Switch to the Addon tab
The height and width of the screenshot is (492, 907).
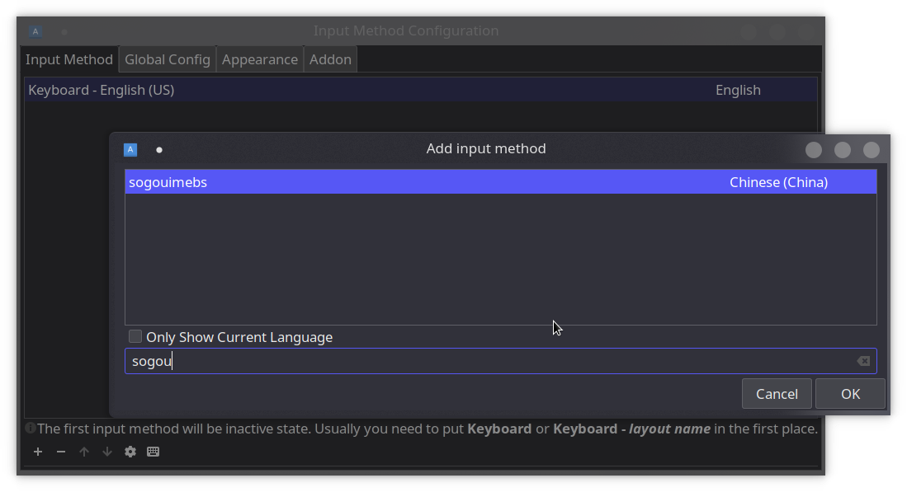[330, 59]
